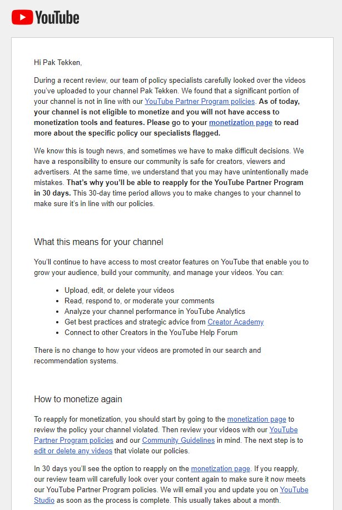342x510 pixels.
Task: Open the Community Guidelines link
Action: [x=178, y=441]
